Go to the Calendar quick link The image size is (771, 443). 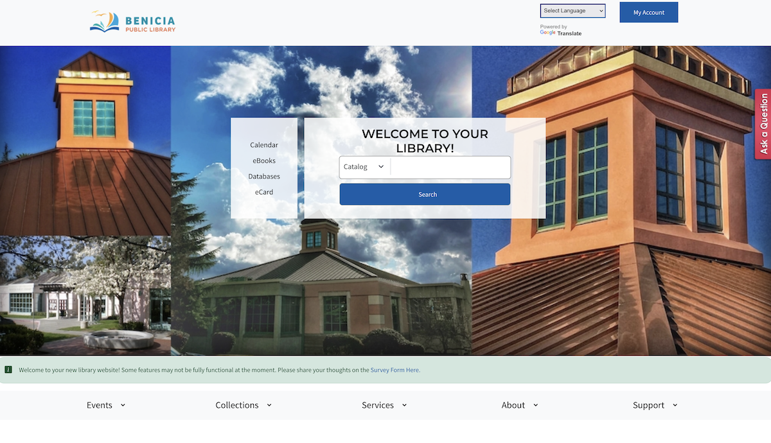pos(264,145)
